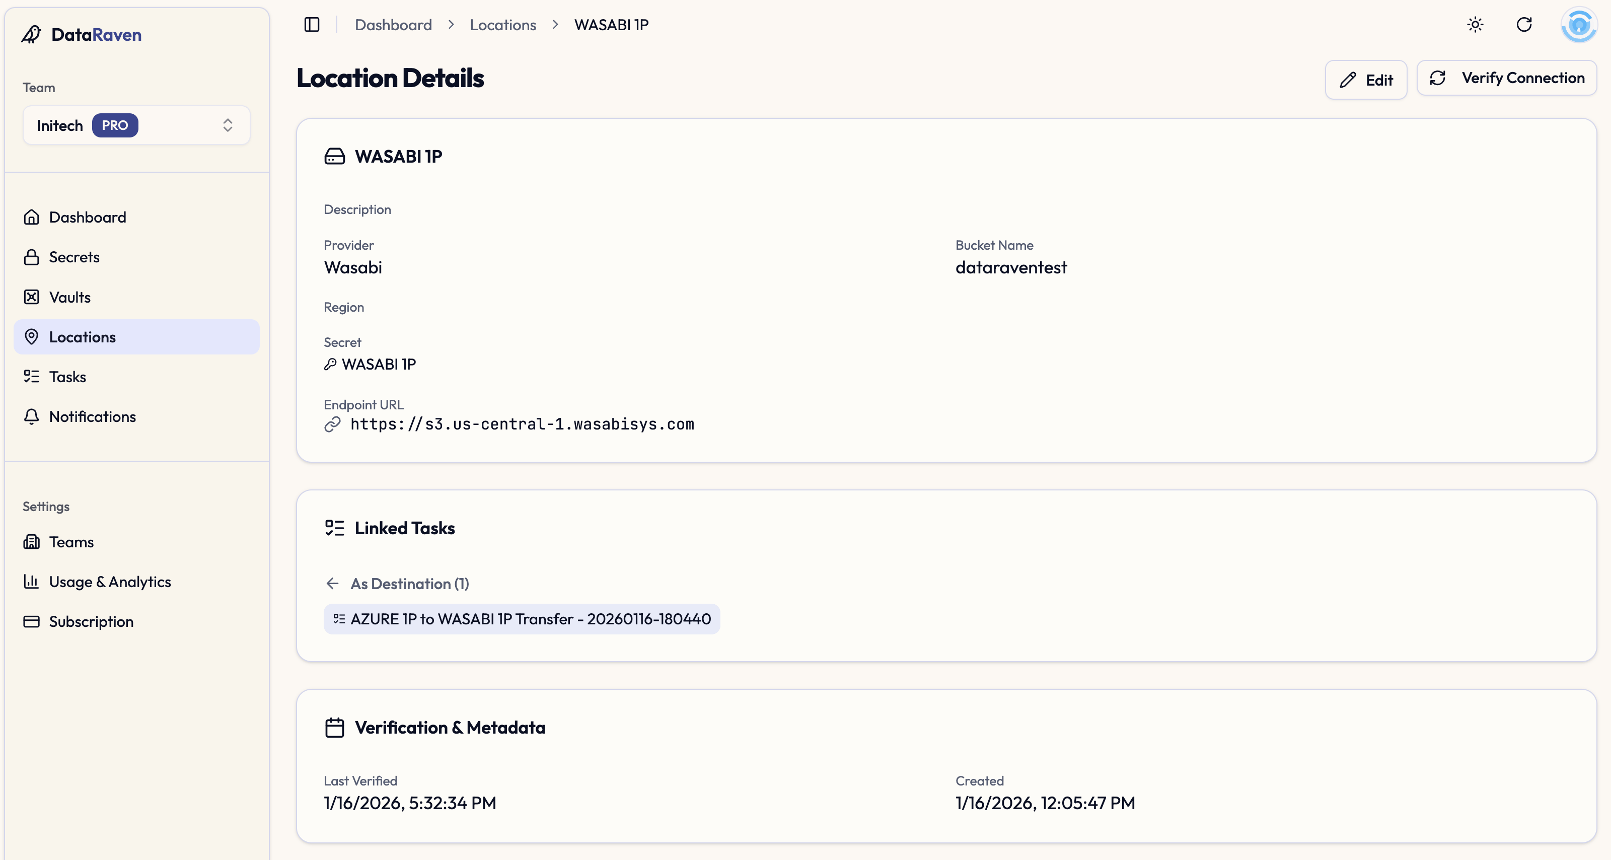The image size is (1611, 860).
Task: Click the Vaults sidebar icon
Action: pyautogui.click(x=31, y=297)
